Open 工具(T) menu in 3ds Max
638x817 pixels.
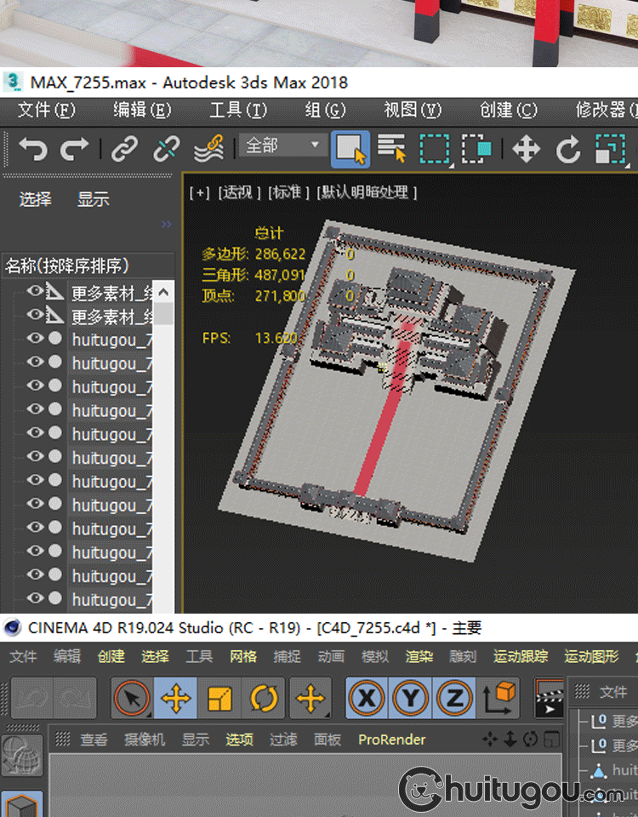(x=238, y=110)
